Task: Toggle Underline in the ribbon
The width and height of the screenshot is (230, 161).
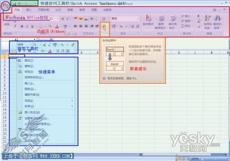Action: [x=32, y=27]
